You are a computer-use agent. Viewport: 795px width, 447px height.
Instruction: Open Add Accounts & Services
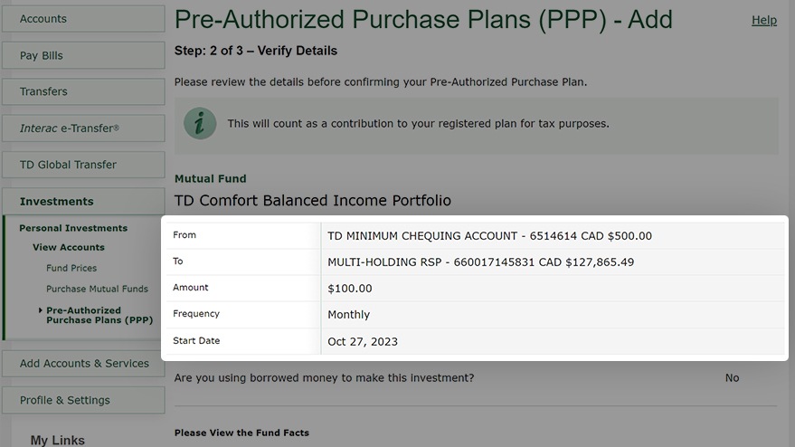pyautogui.click(x=83, y=364)
